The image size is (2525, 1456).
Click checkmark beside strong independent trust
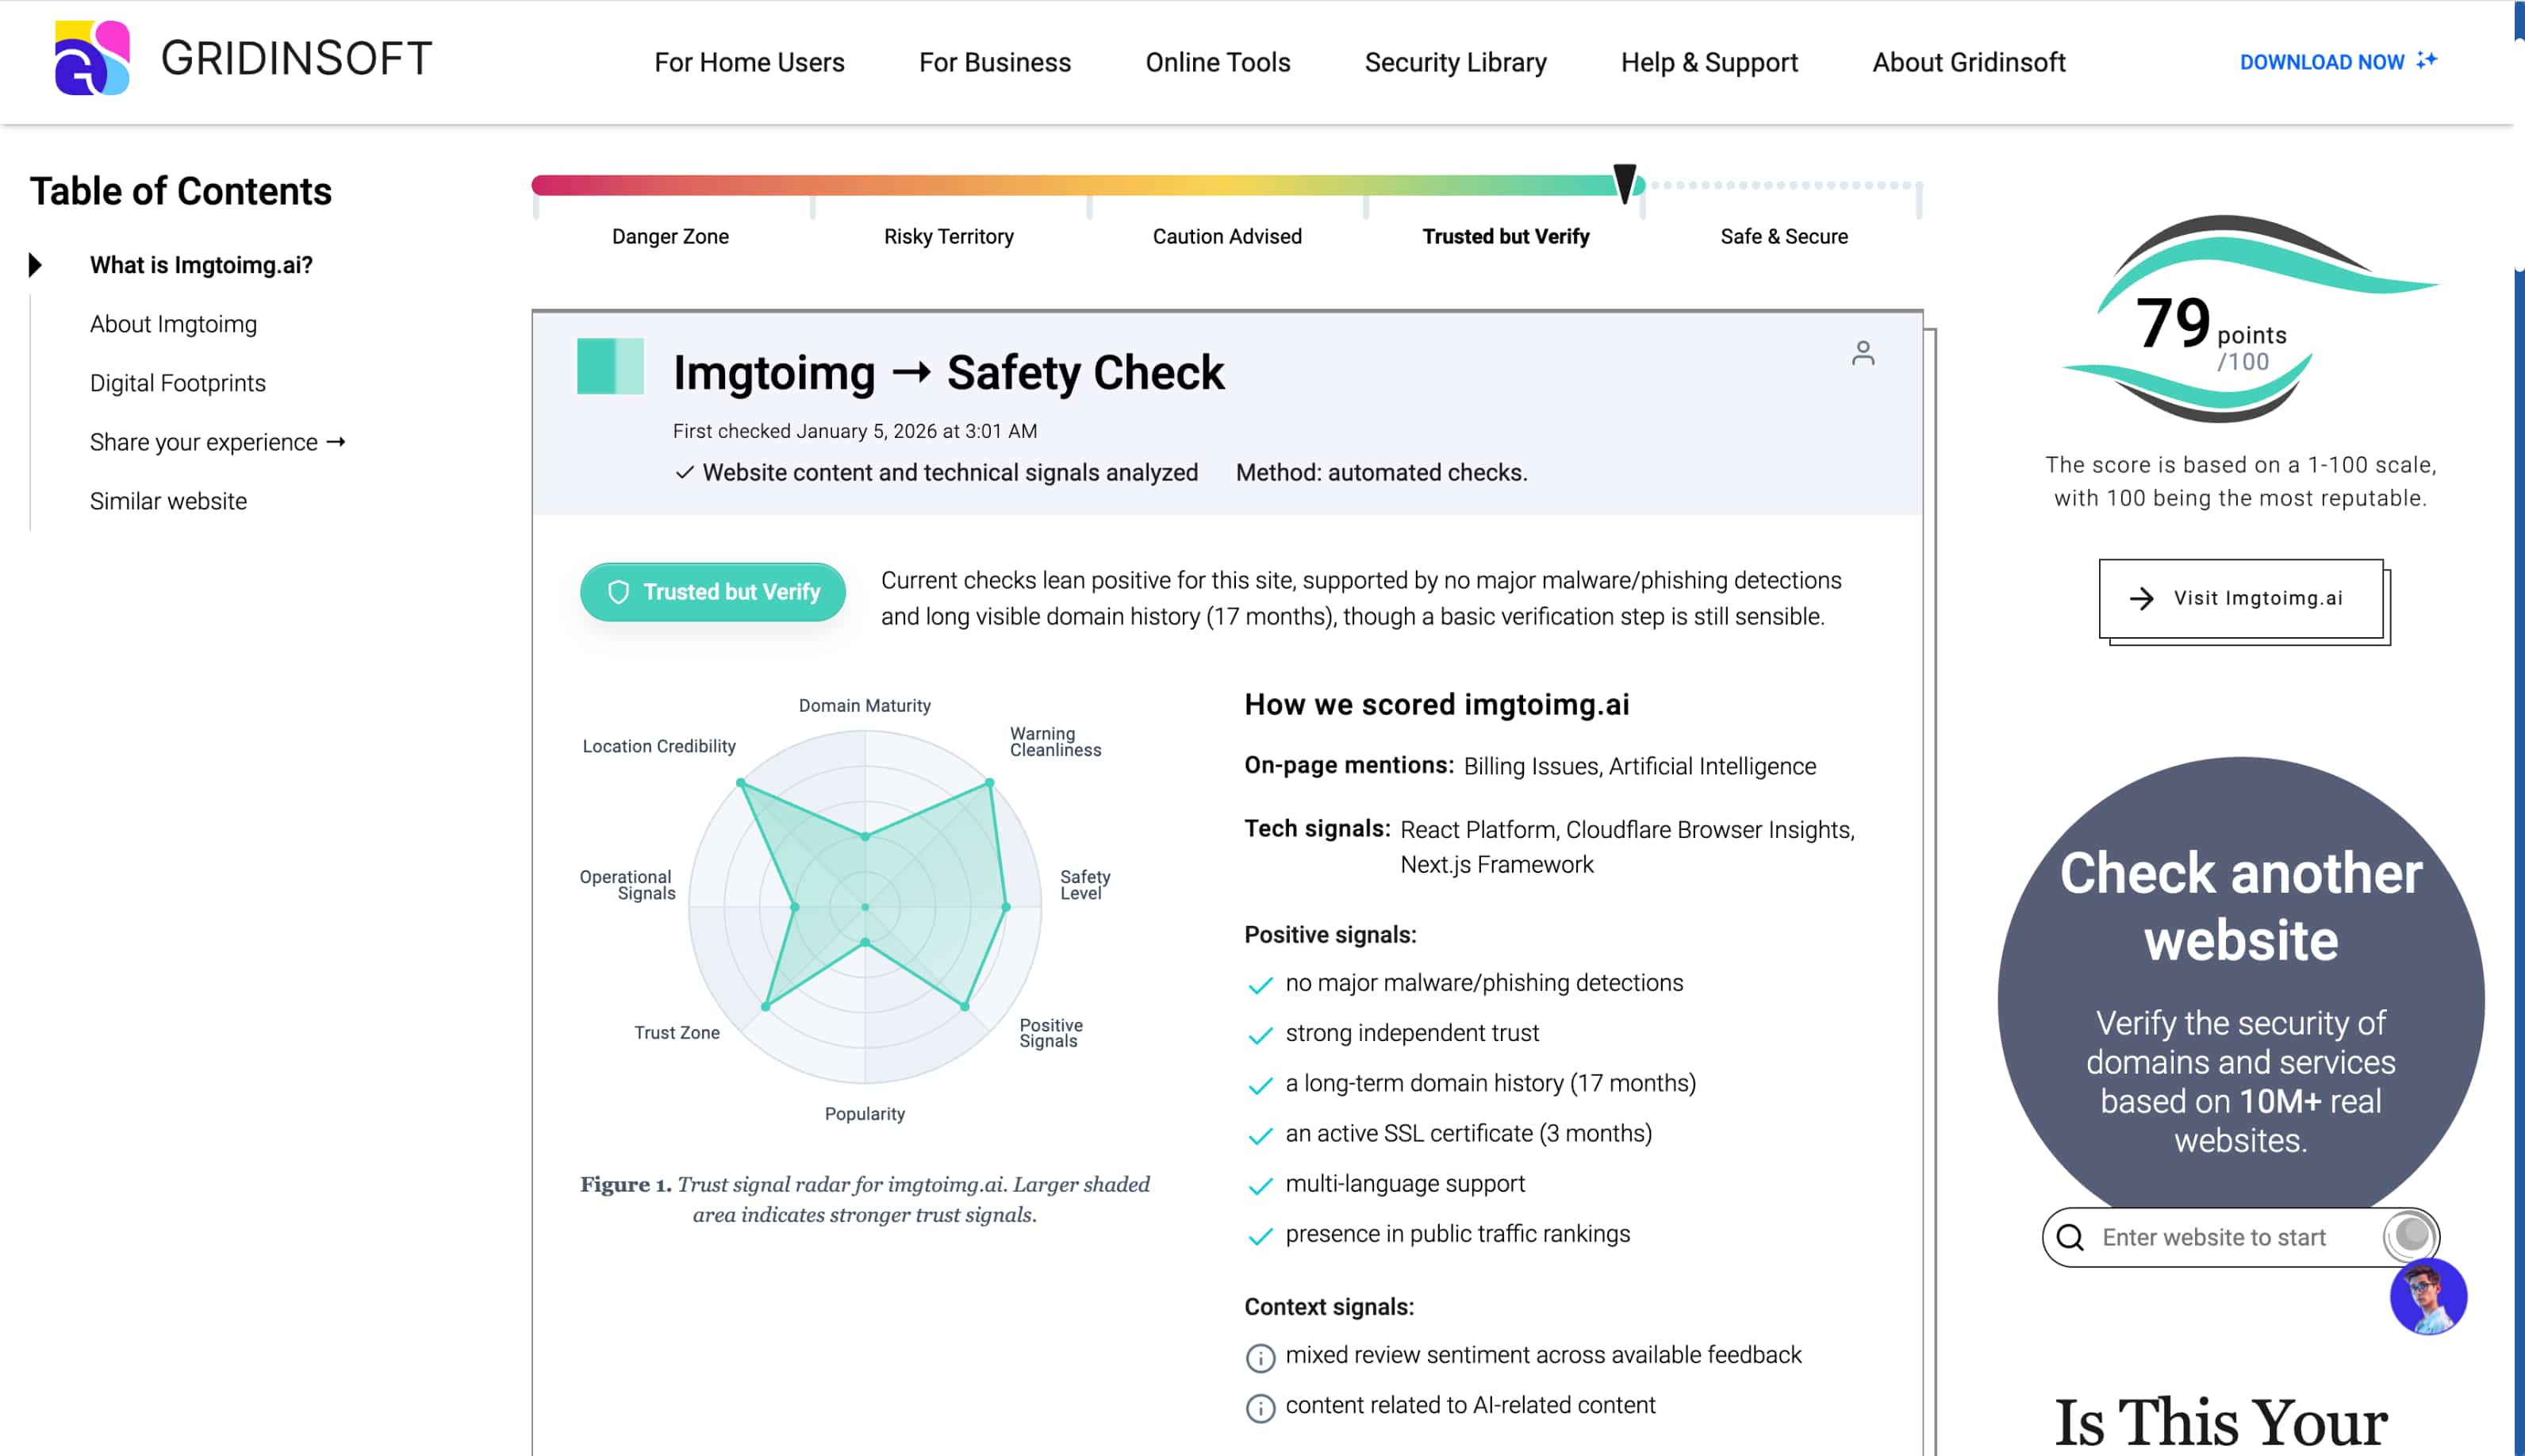pyautogui.click(x=1261, y=1035)
